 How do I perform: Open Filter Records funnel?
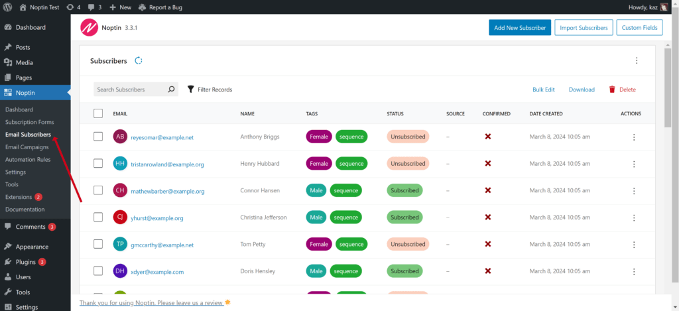pyautogui.click(x=210, y=90)
